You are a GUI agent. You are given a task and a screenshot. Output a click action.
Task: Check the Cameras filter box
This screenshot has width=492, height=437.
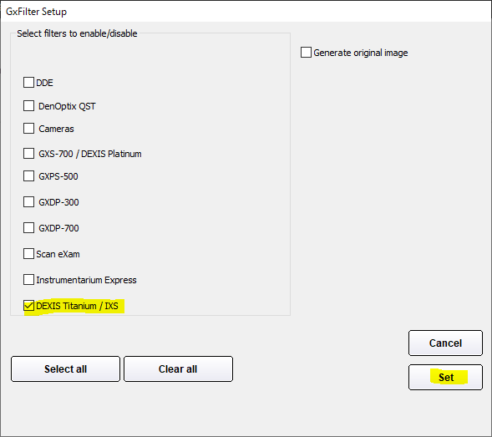click(28, 129)
